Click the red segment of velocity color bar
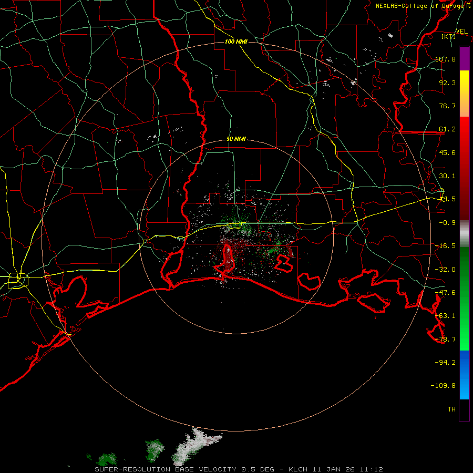 point(464,168)
